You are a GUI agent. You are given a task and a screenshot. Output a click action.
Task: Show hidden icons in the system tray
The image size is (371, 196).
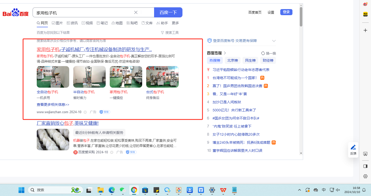pyautogui.click(x=300, y=190)
